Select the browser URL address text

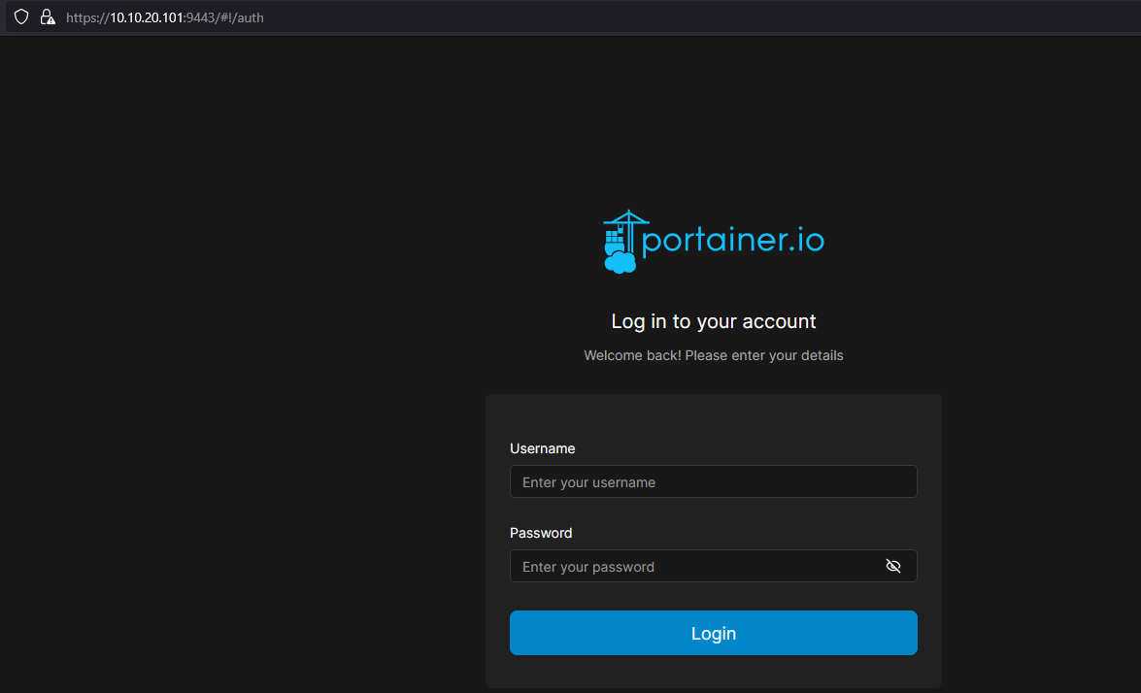click(x=164, y=17)
